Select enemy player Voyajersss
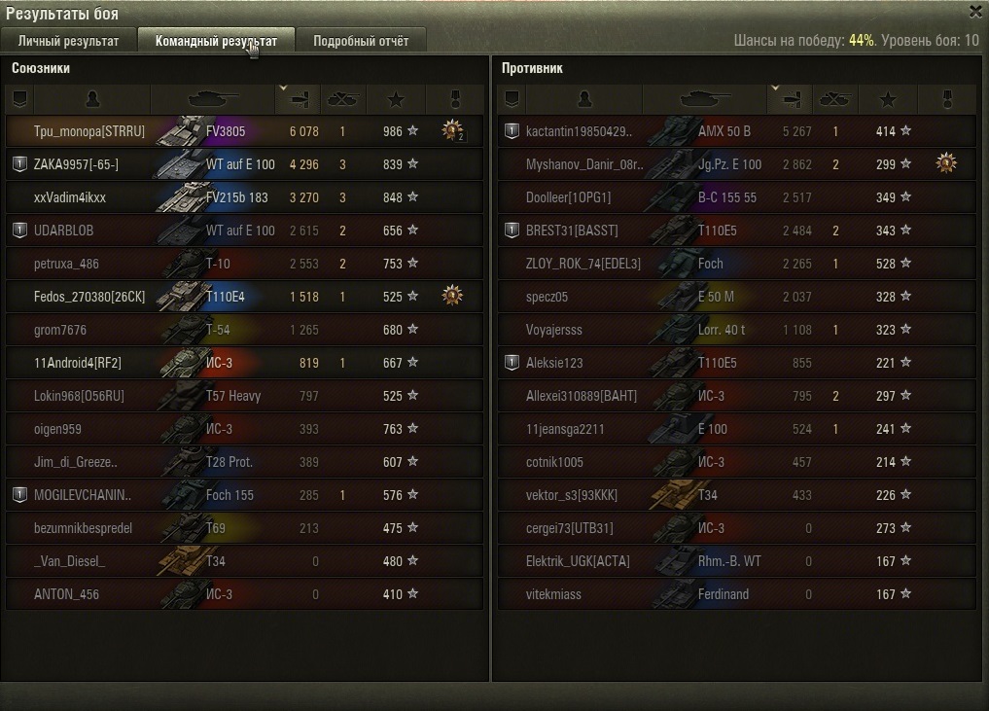 [x=553, y=330]
